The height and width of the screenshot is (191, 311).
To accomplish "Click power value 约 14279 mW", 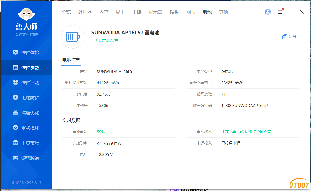I will pyautogui.click(x=109, y=143).
